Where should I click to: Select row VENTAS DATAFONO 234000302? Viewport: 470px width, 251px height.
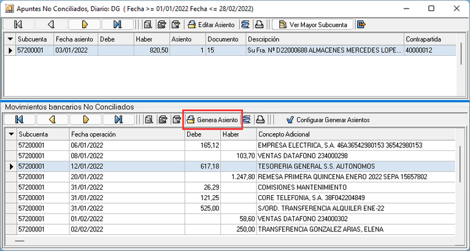(x=231, y=219)
